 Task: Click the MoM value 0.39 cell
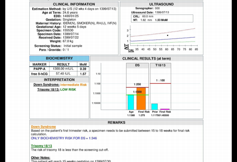coord(83,69)
